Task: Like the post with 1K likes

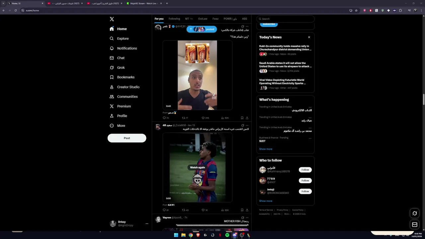Action: point(205,210)
